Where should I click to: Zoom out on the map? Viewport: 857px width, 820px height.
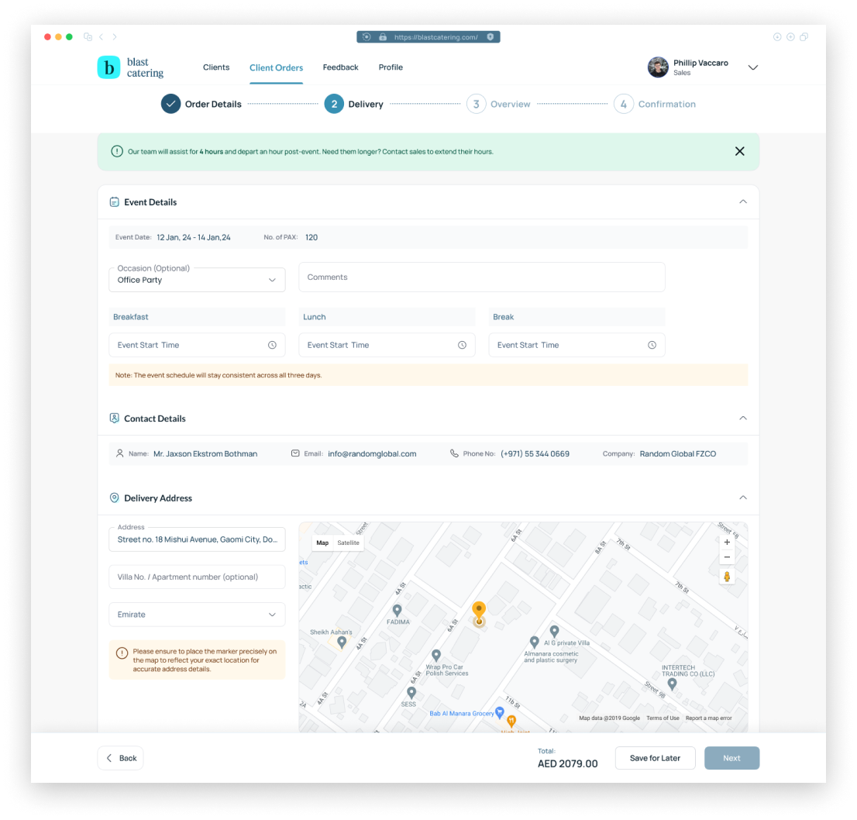coord(726,558)
